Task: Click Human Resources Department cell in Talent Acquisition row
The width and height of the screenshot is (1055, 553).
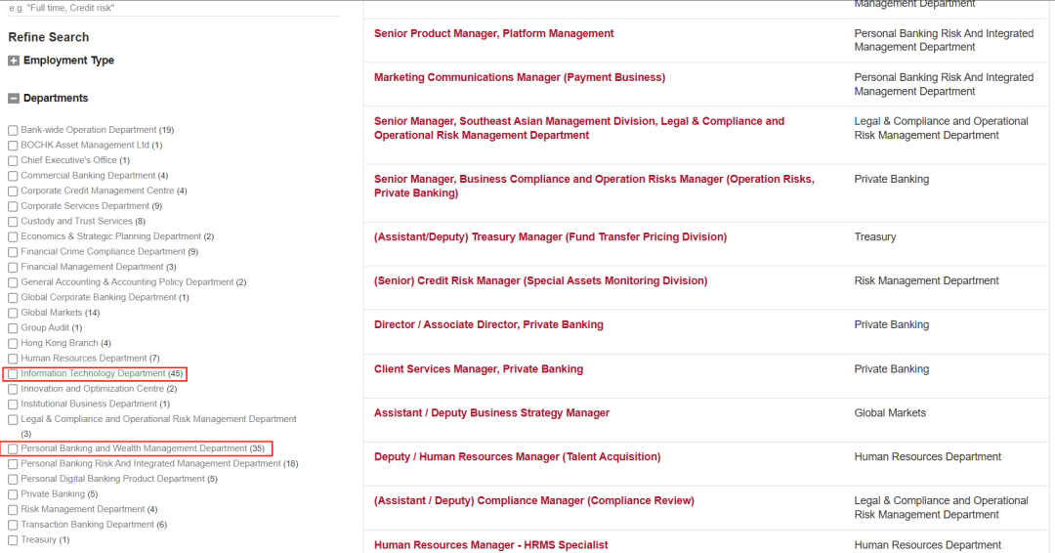Action: click(928, 457)
